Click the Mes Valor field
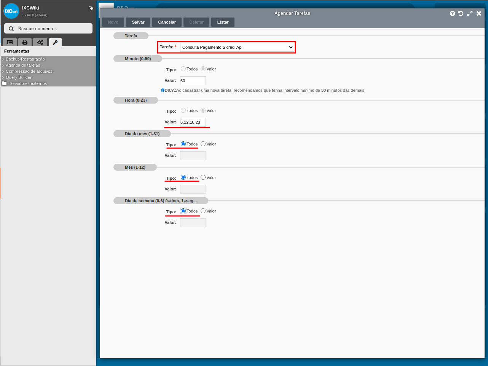This screenshot has height=366, width=488. coord(193,189)
